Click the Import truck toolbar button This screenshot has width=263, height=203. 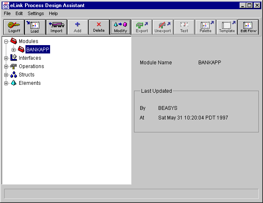pyautogui.click(x=56, y=27)
